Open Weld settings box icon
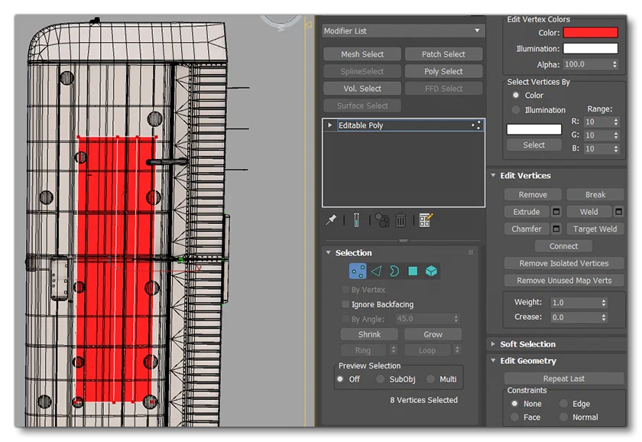Image resolution: width=642 pixels, height=442 pixels. point(618,212)
